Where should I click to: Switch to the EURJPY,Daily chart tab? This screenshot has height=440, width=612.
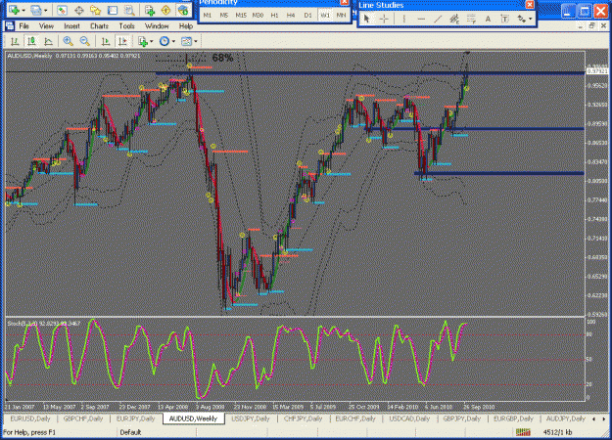136,418
